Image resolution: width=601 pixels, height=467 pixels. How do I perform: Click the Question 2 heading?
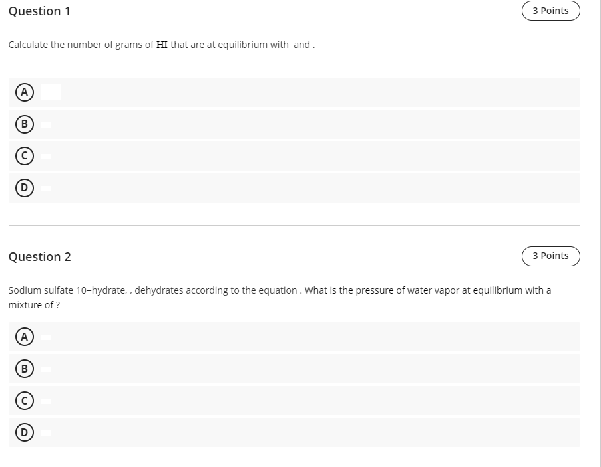click(39, 256)
